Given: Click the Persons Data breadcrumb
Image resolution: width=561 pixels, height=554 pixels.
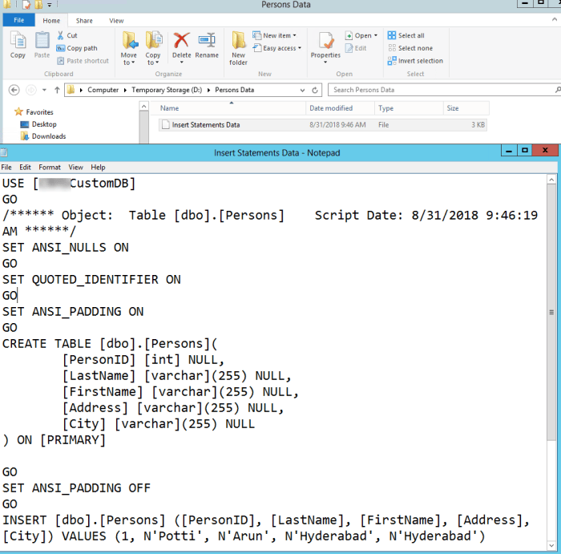Looking at the screenshot, I should [234, 90].
